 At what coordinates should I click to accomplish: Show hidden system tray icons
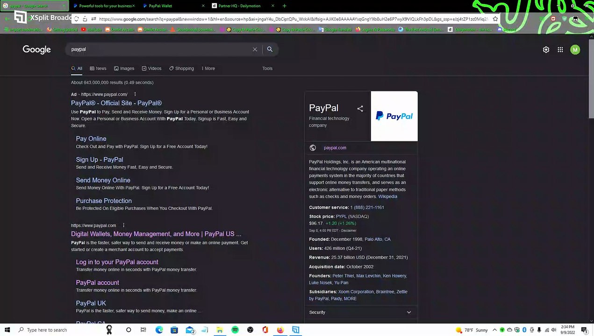coord(494,330)
